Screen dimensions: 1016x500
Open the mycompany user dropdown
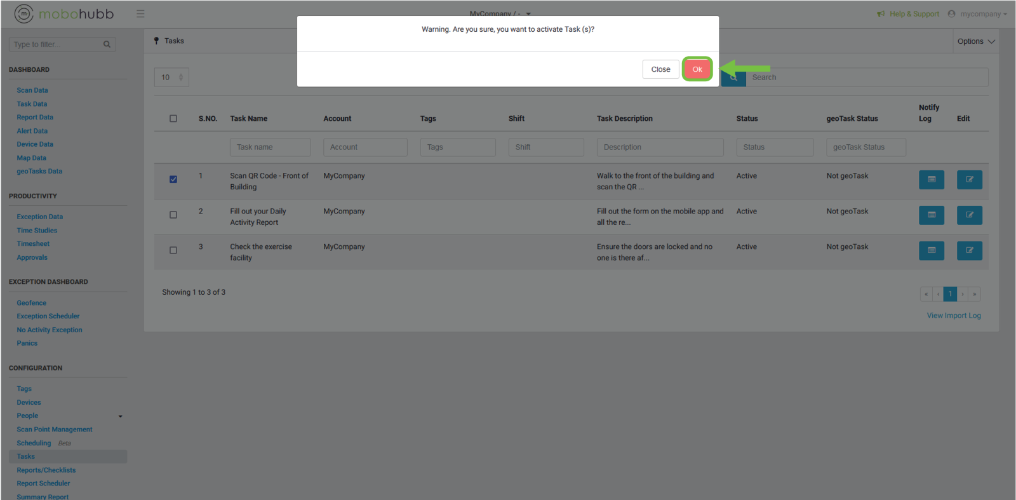(x=978, y=14)
